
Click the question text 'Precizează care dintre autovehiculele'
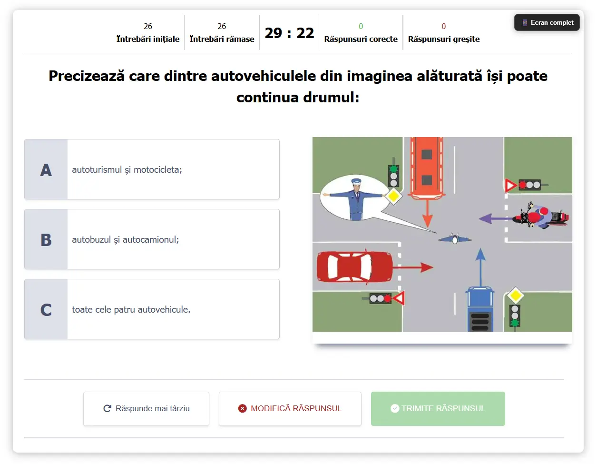click(298, 87)
